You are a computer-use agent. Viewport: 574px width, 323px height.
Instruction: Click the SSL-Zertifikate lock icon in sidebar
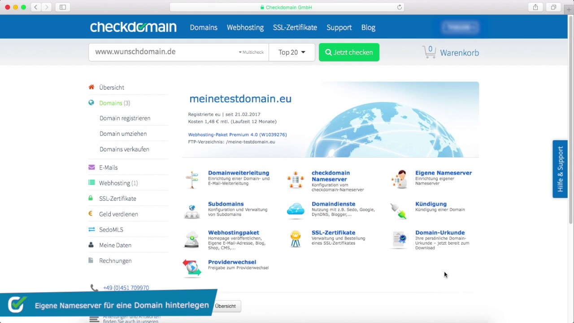coord(91,198)
